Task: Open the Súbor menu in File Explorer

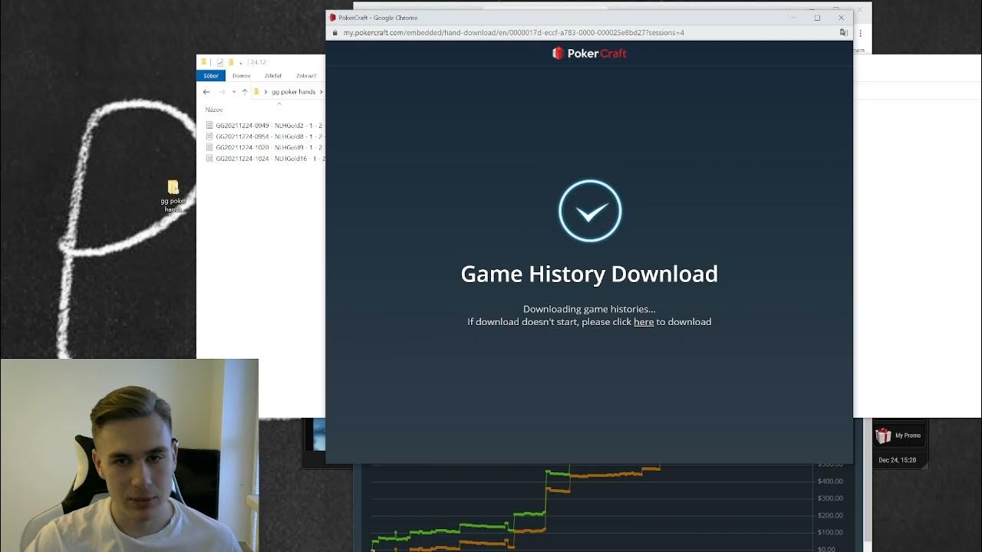Action: coord(211,76)
